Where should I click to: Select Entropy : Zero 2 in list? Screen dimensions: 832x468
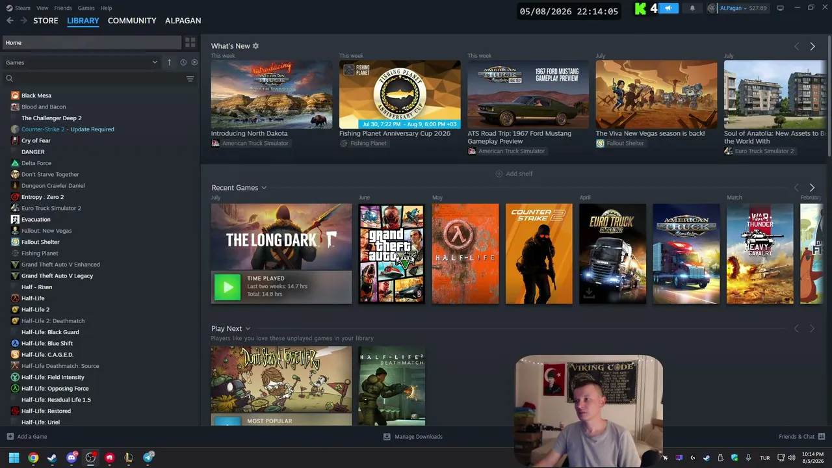(42, 197)
